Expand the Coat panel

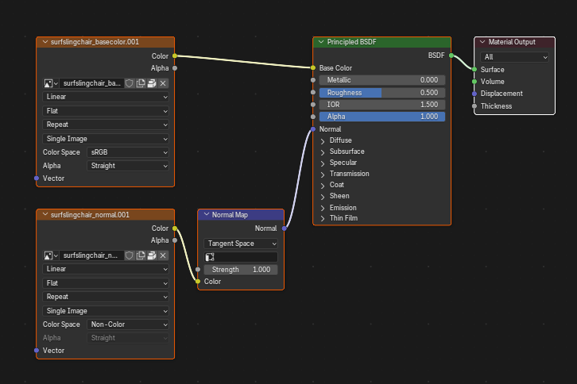(323, 185)
